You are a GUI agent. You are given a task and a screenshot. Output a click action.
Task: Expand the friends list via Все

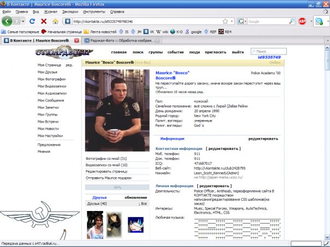coord(143,203)
